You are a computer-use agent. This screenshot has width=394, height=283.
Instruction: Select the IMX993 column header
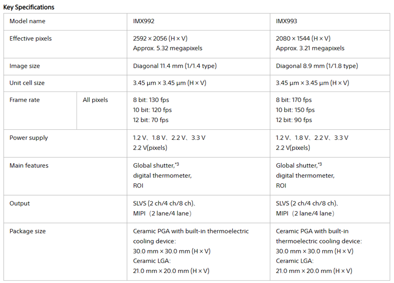287,21
